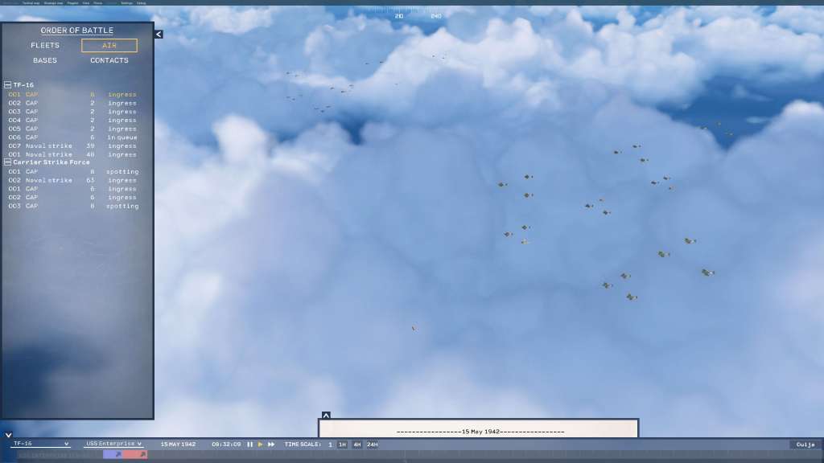The height and width of the screenshot is (463, 824).
Task: Click the blue marker on the timeline bar
Action: point(113,455)
